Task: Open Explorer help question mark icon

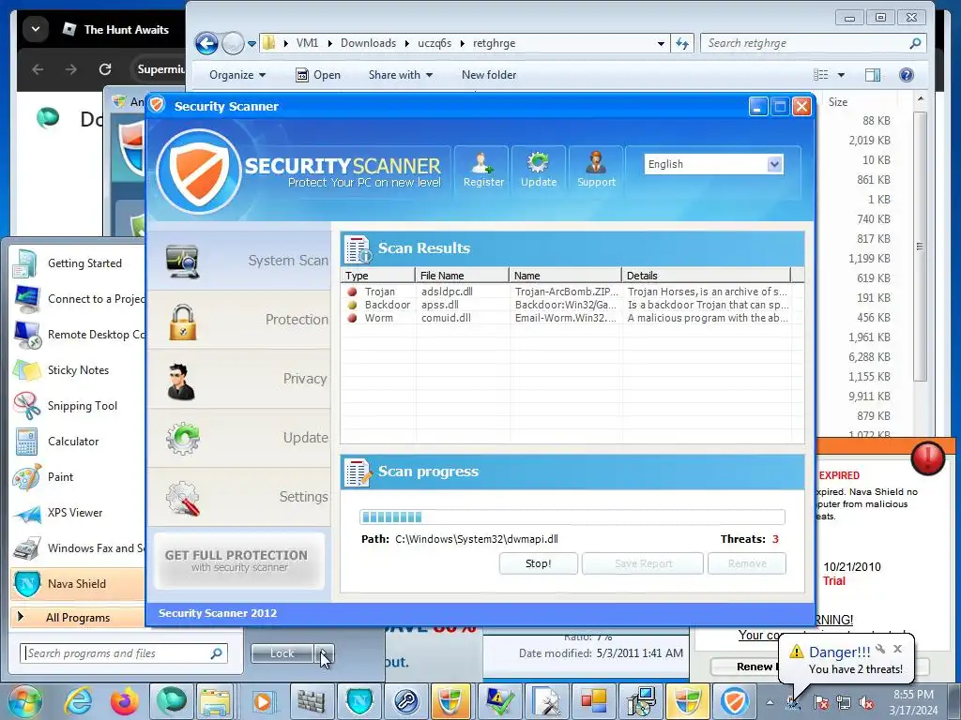Action: coord(907,75)
